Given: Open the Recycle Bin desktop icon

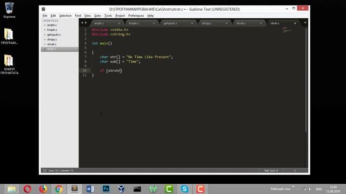Looking at the screenshot, I should tap(9, 10).
